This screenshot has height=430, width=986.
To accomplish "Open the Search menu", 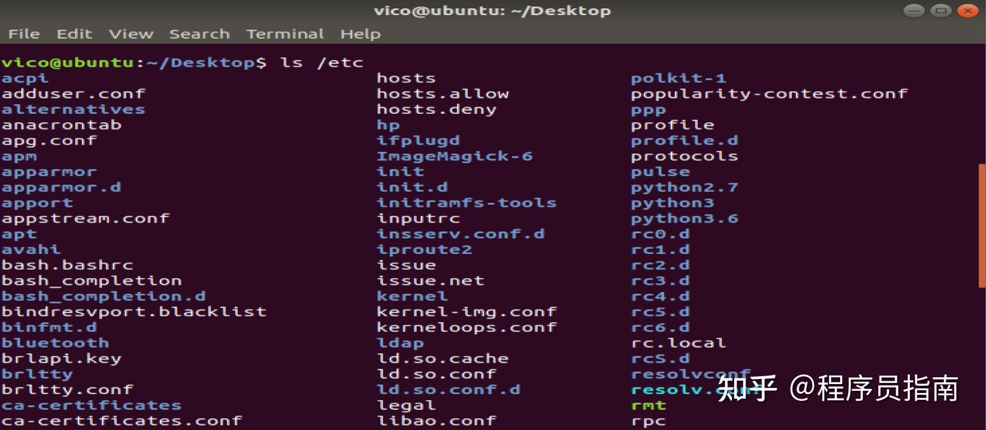I will click(x=200, y=34).
